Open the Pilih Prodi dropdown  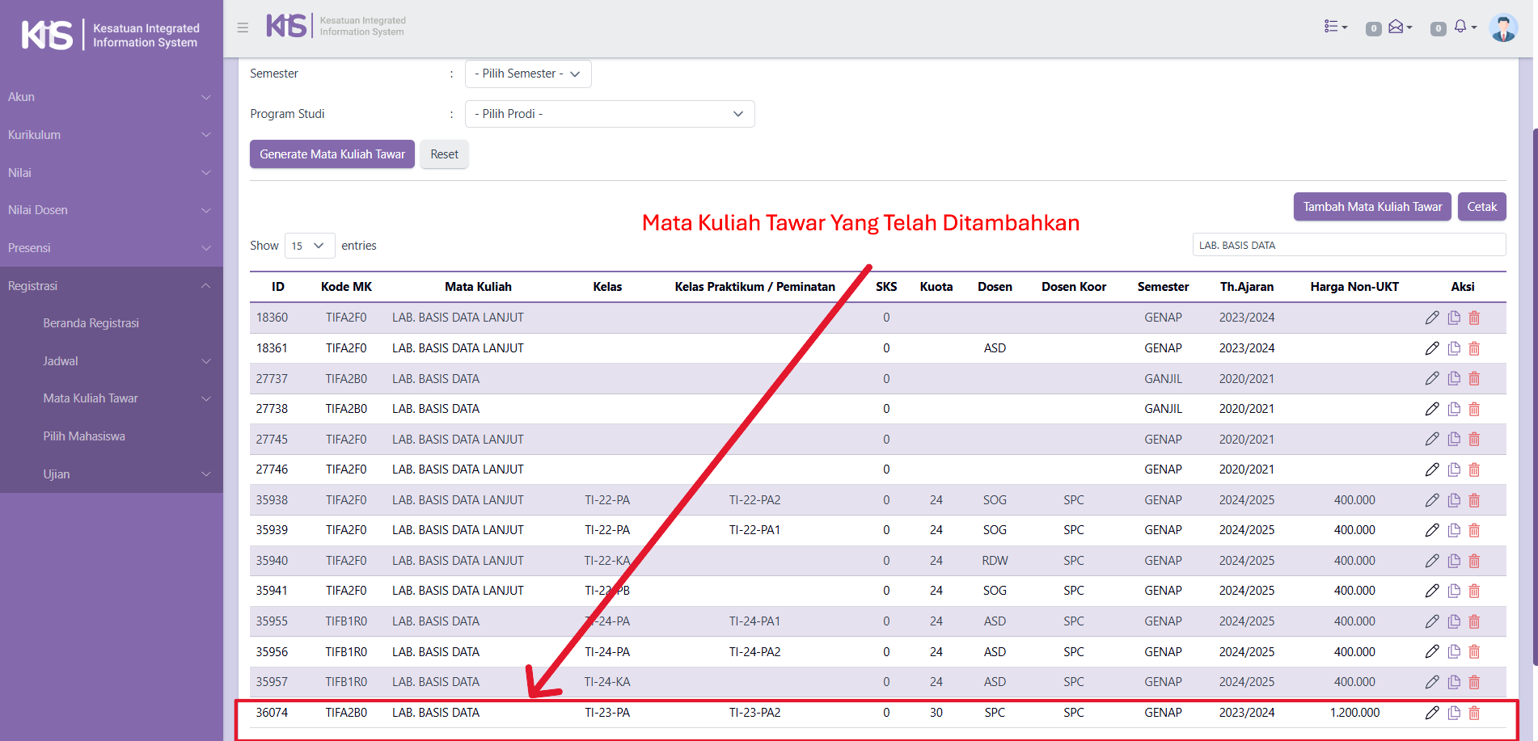pyautogui.click(x=609, y=114)
